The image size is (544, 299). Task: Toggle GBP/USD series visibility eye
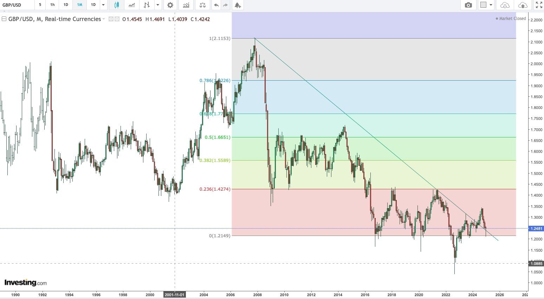coord(111,19)
